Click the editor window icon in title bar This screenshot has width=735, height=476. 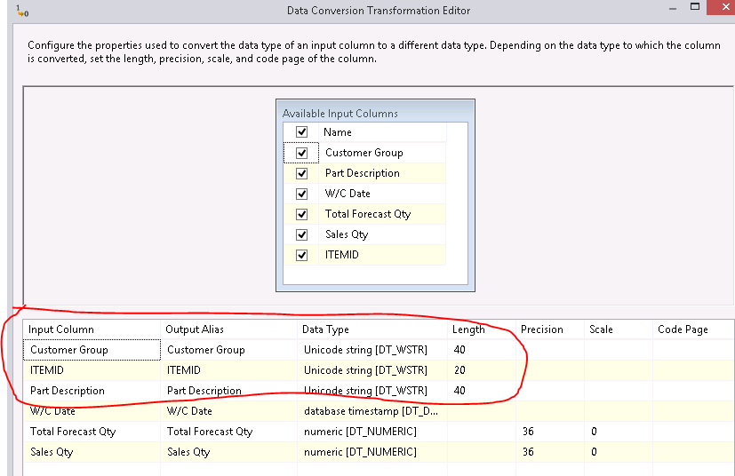pyautogui.click(x=22, y=11)
